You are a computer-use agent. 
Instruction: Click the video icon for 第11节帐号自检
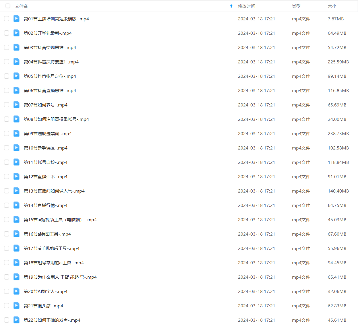pyautogui.click(x=16, y=162)
